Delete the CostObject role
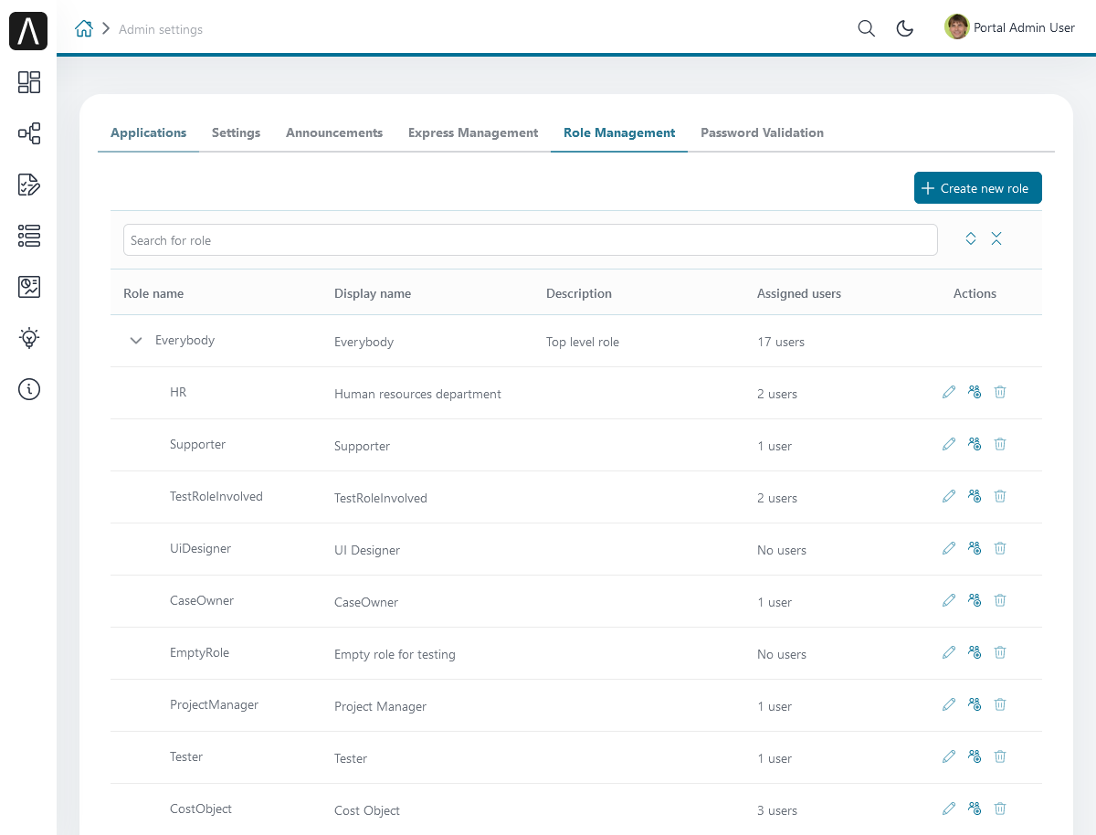The image size is (1096, 835). [1000, 809]
